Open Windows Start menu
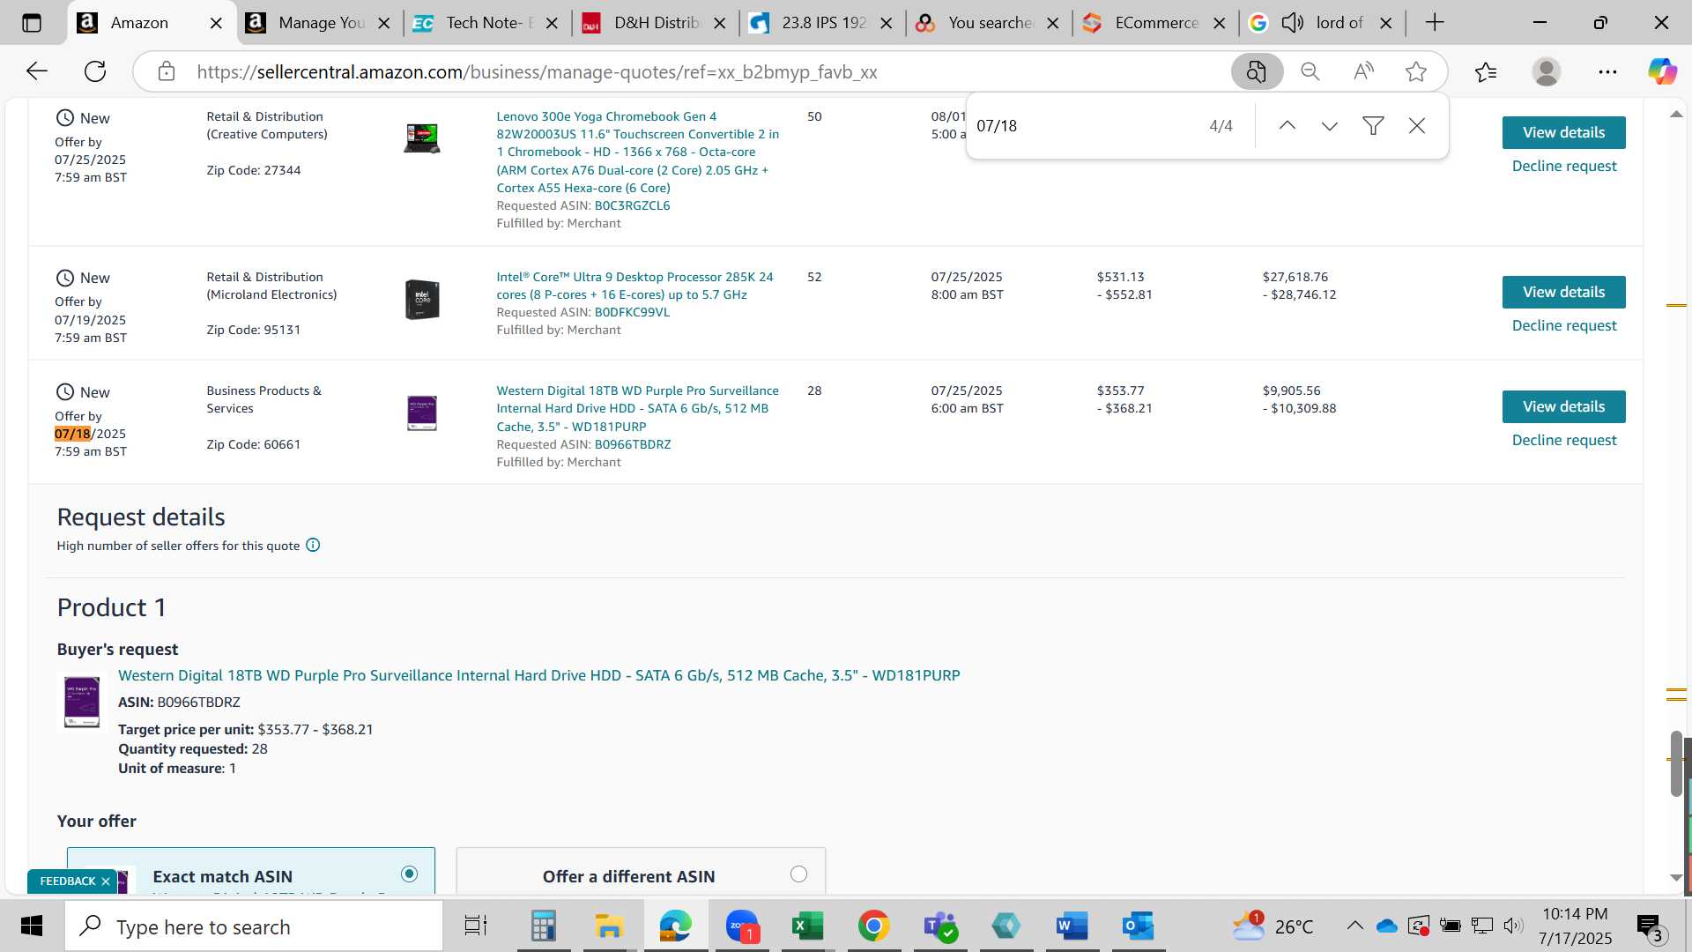Viewport: 1692px width, 952px height. (32, 926)
